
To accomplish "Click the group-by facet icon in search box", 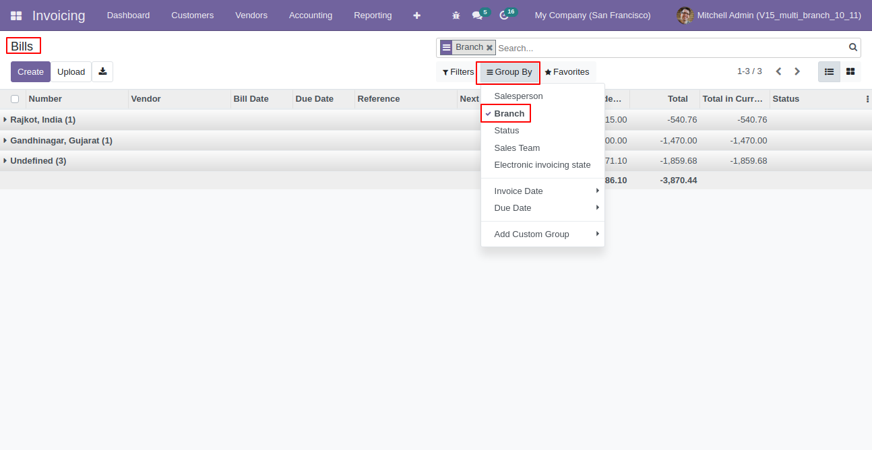I will point(446,48).
